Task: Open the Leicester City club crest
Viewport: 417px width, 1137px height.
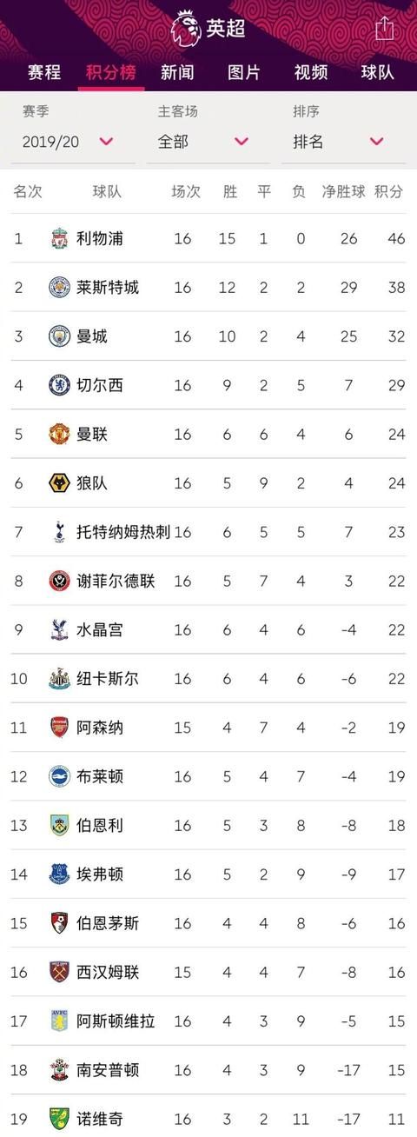Action: coord(59,287)
